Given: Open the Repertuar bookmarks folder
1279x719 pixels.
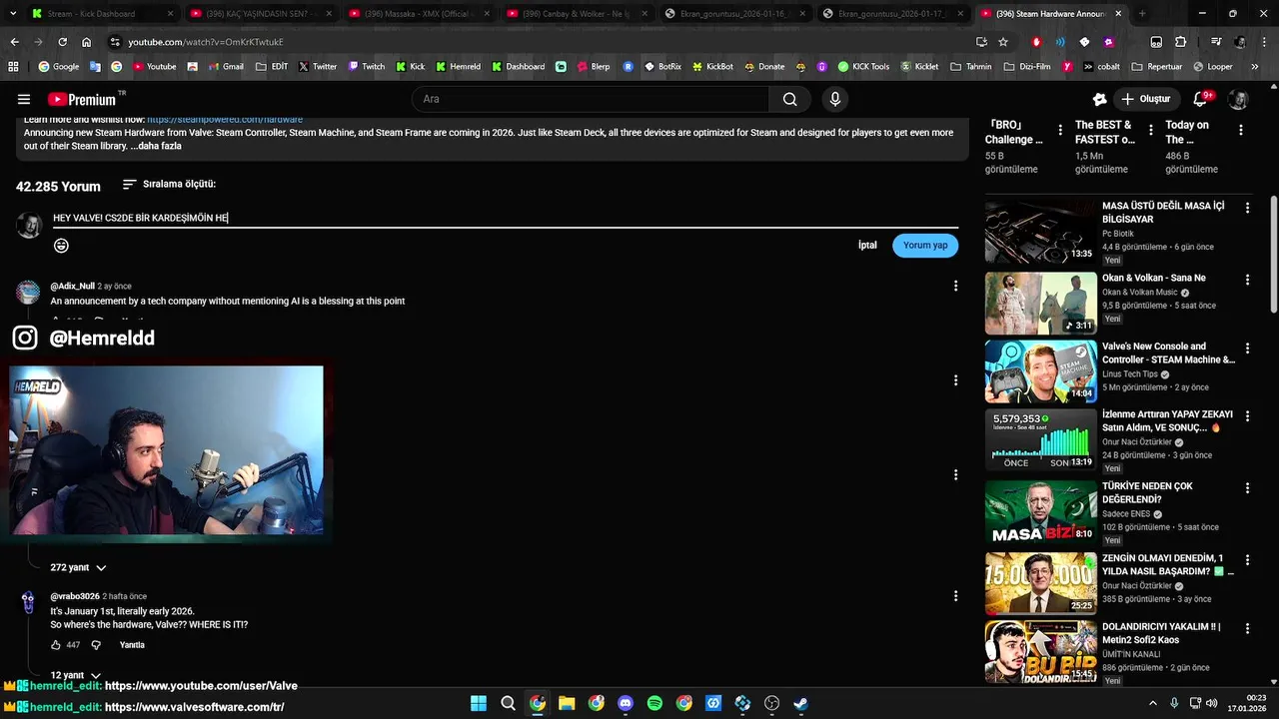Looking at the screenshot, I should pyautogui.click(x=1157, y=67).
